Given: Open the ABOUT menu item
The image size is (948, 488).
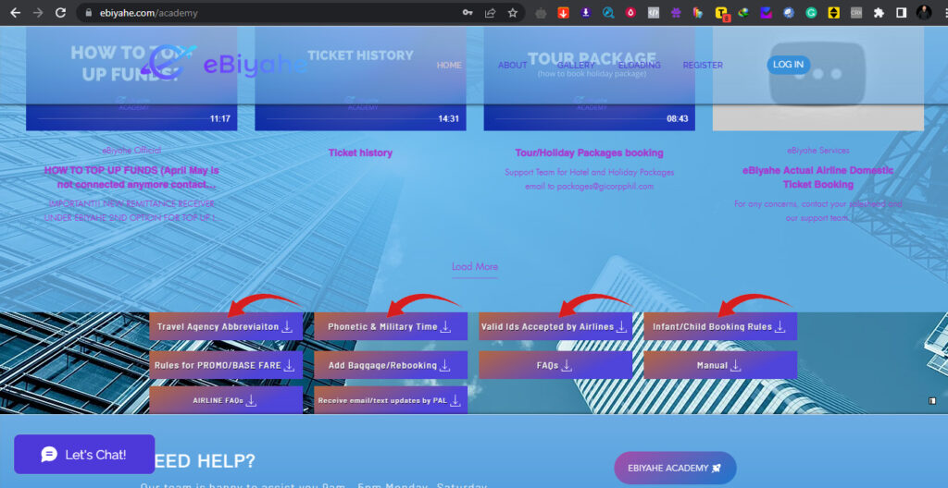Looking at the screenshot, I should coord(513,66).
